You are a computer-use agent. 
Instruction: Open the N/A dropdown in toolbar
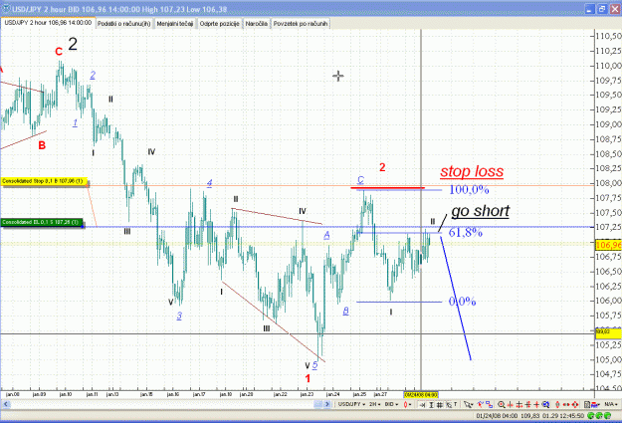coord(610,404)
